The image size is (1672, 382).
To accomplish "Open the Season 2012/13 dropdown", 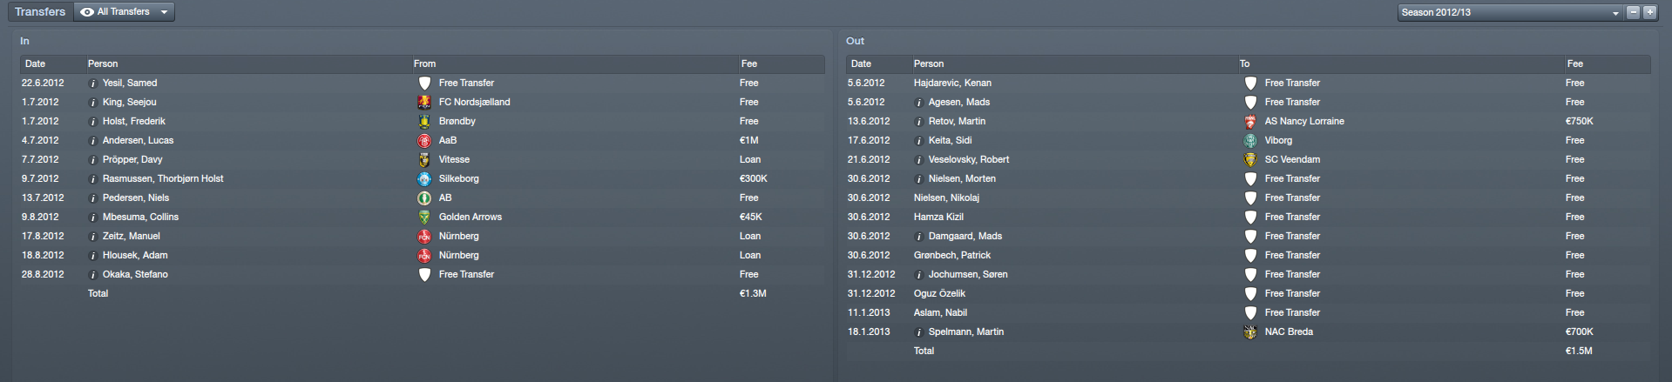I will tap(1510, 12).
